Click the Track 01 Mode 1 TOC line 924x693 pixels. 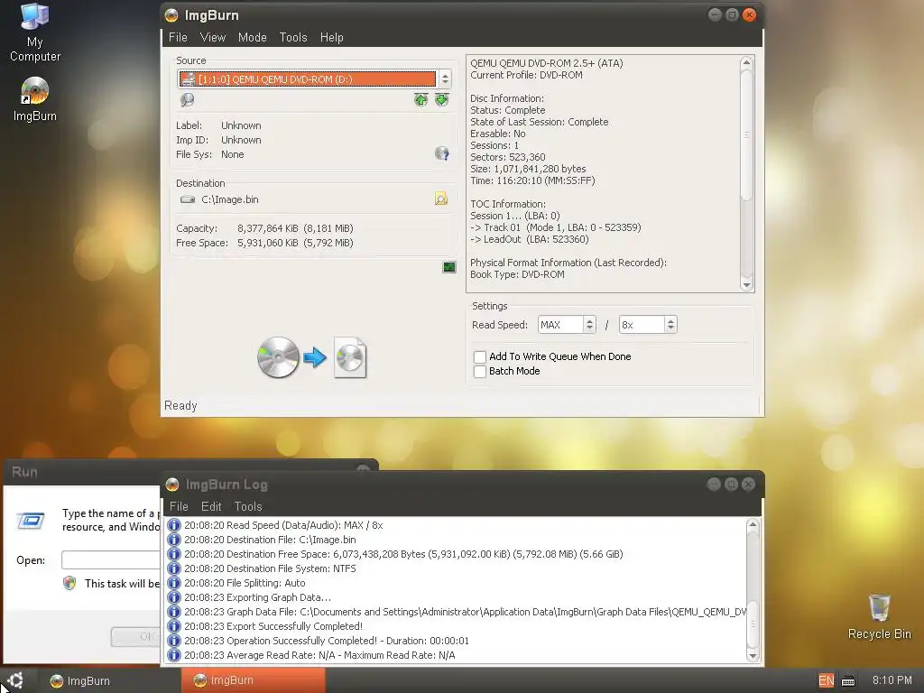pyautogui.click(x=556, y=227)
